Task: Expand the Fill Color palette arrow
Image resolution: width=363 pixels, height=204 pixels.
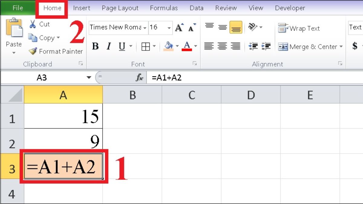Action: (x=177, y=47)
